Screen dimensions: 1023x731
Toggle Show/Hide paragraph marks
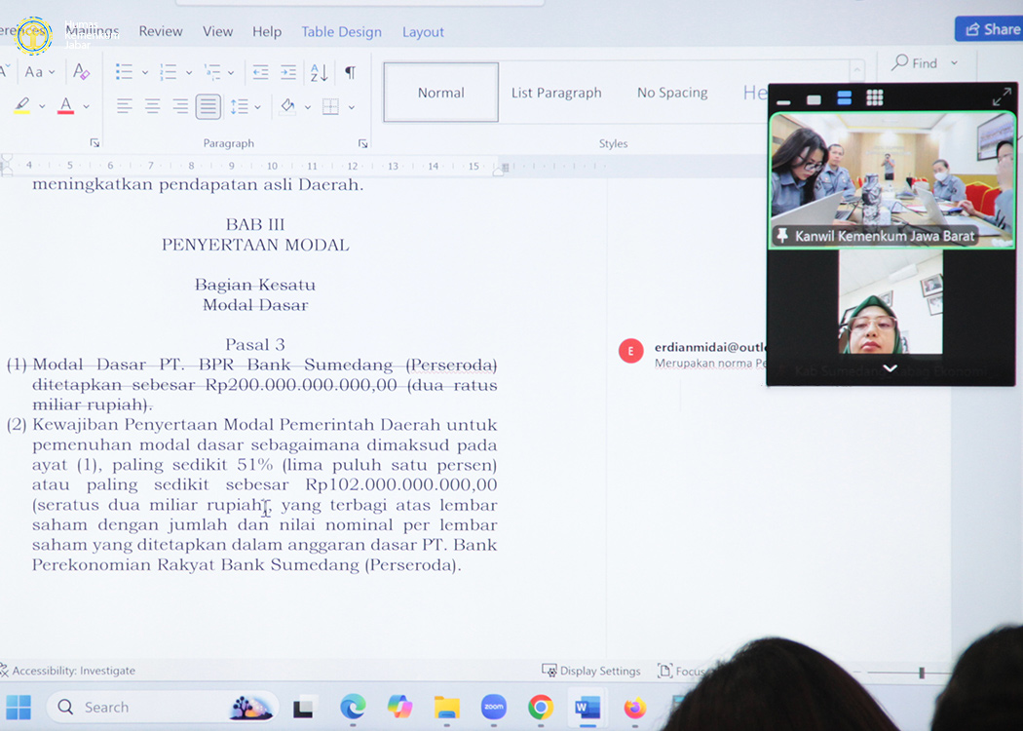pos(351,72)
